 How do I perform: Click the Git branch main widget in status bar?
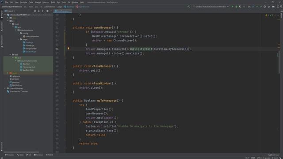pyautogui.click(x=275, y=158)
